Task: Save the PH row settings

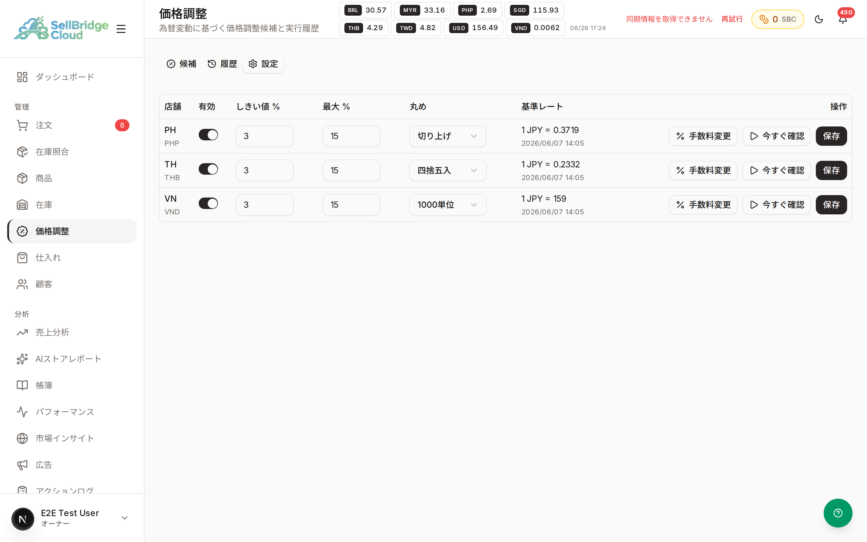Action: click(x=831, y=136)
